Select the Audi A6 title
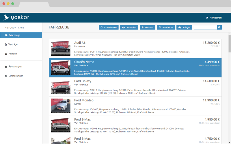The image size is (231, 144). coord(80,43)
